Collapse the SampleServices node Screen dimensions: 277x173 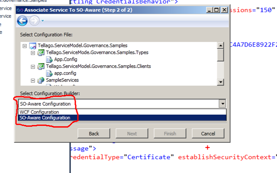pos(33,81)
